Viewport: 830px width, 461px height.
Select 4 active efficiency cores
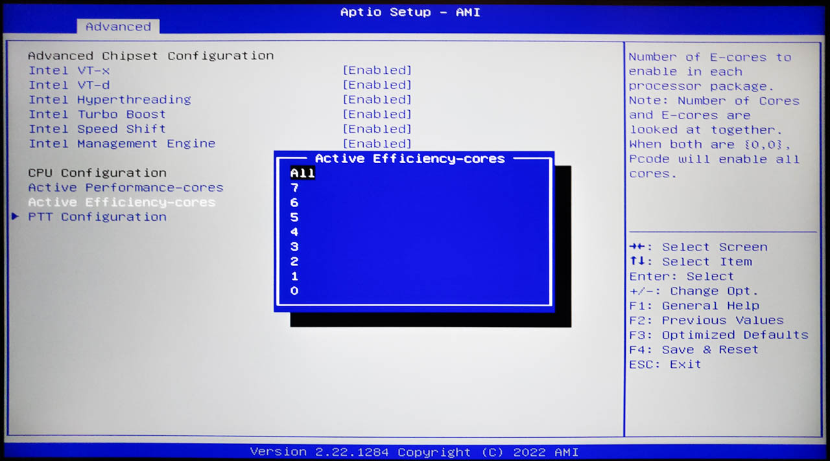(x=294, y=232)
